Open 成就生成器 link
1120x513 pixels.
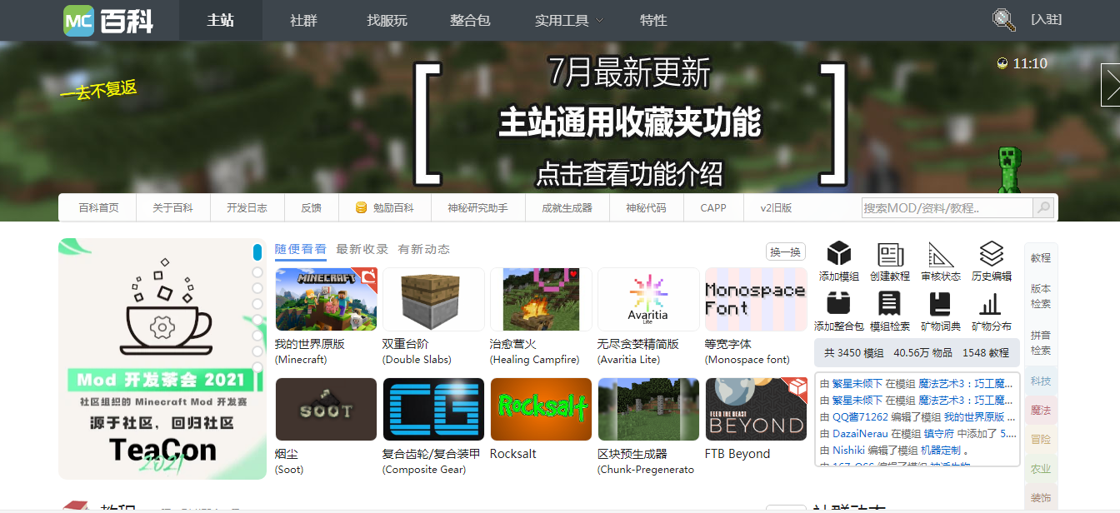(567, 207)
